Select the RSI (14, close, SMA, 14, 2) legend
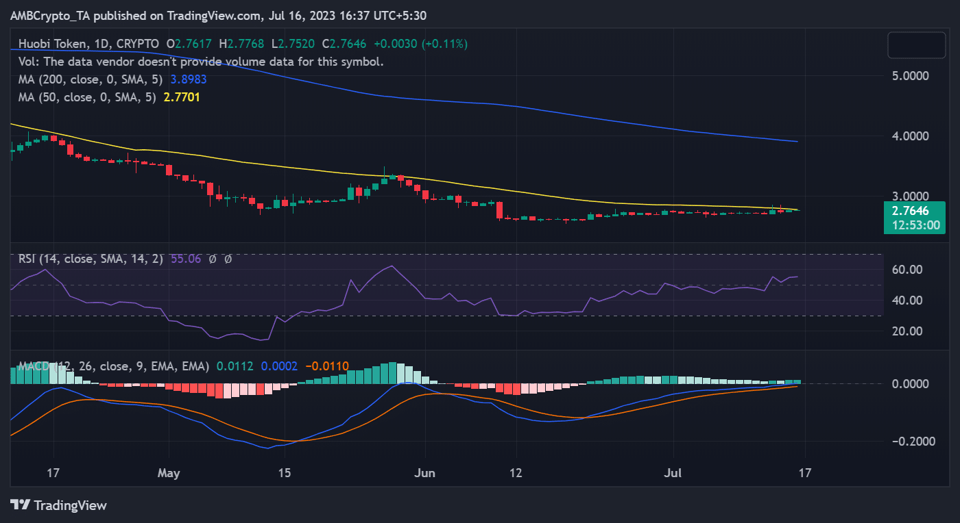 [91, 259]
